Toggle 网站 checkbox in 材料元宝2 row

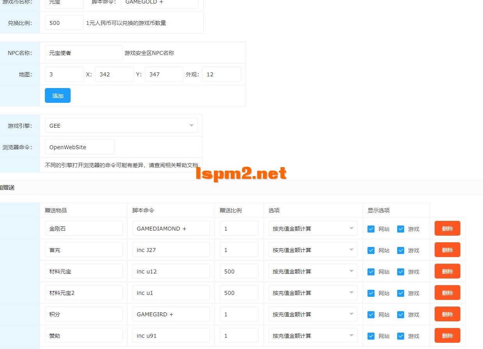(371, 293)
